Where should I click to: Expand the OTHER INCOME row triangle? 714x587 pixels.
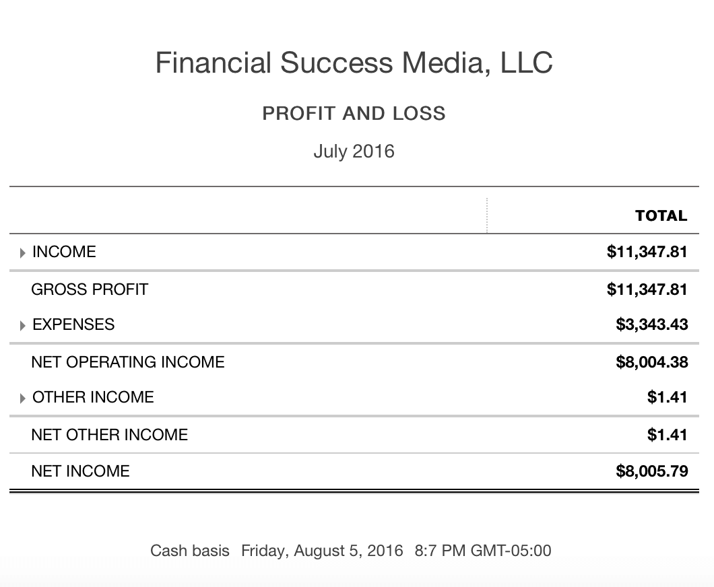(22, 398)
